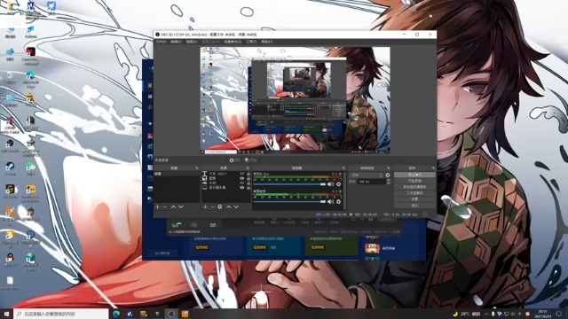Open the transition properties gear icon
The height and width of the screenshot is (319, 568).
[388, 175]
